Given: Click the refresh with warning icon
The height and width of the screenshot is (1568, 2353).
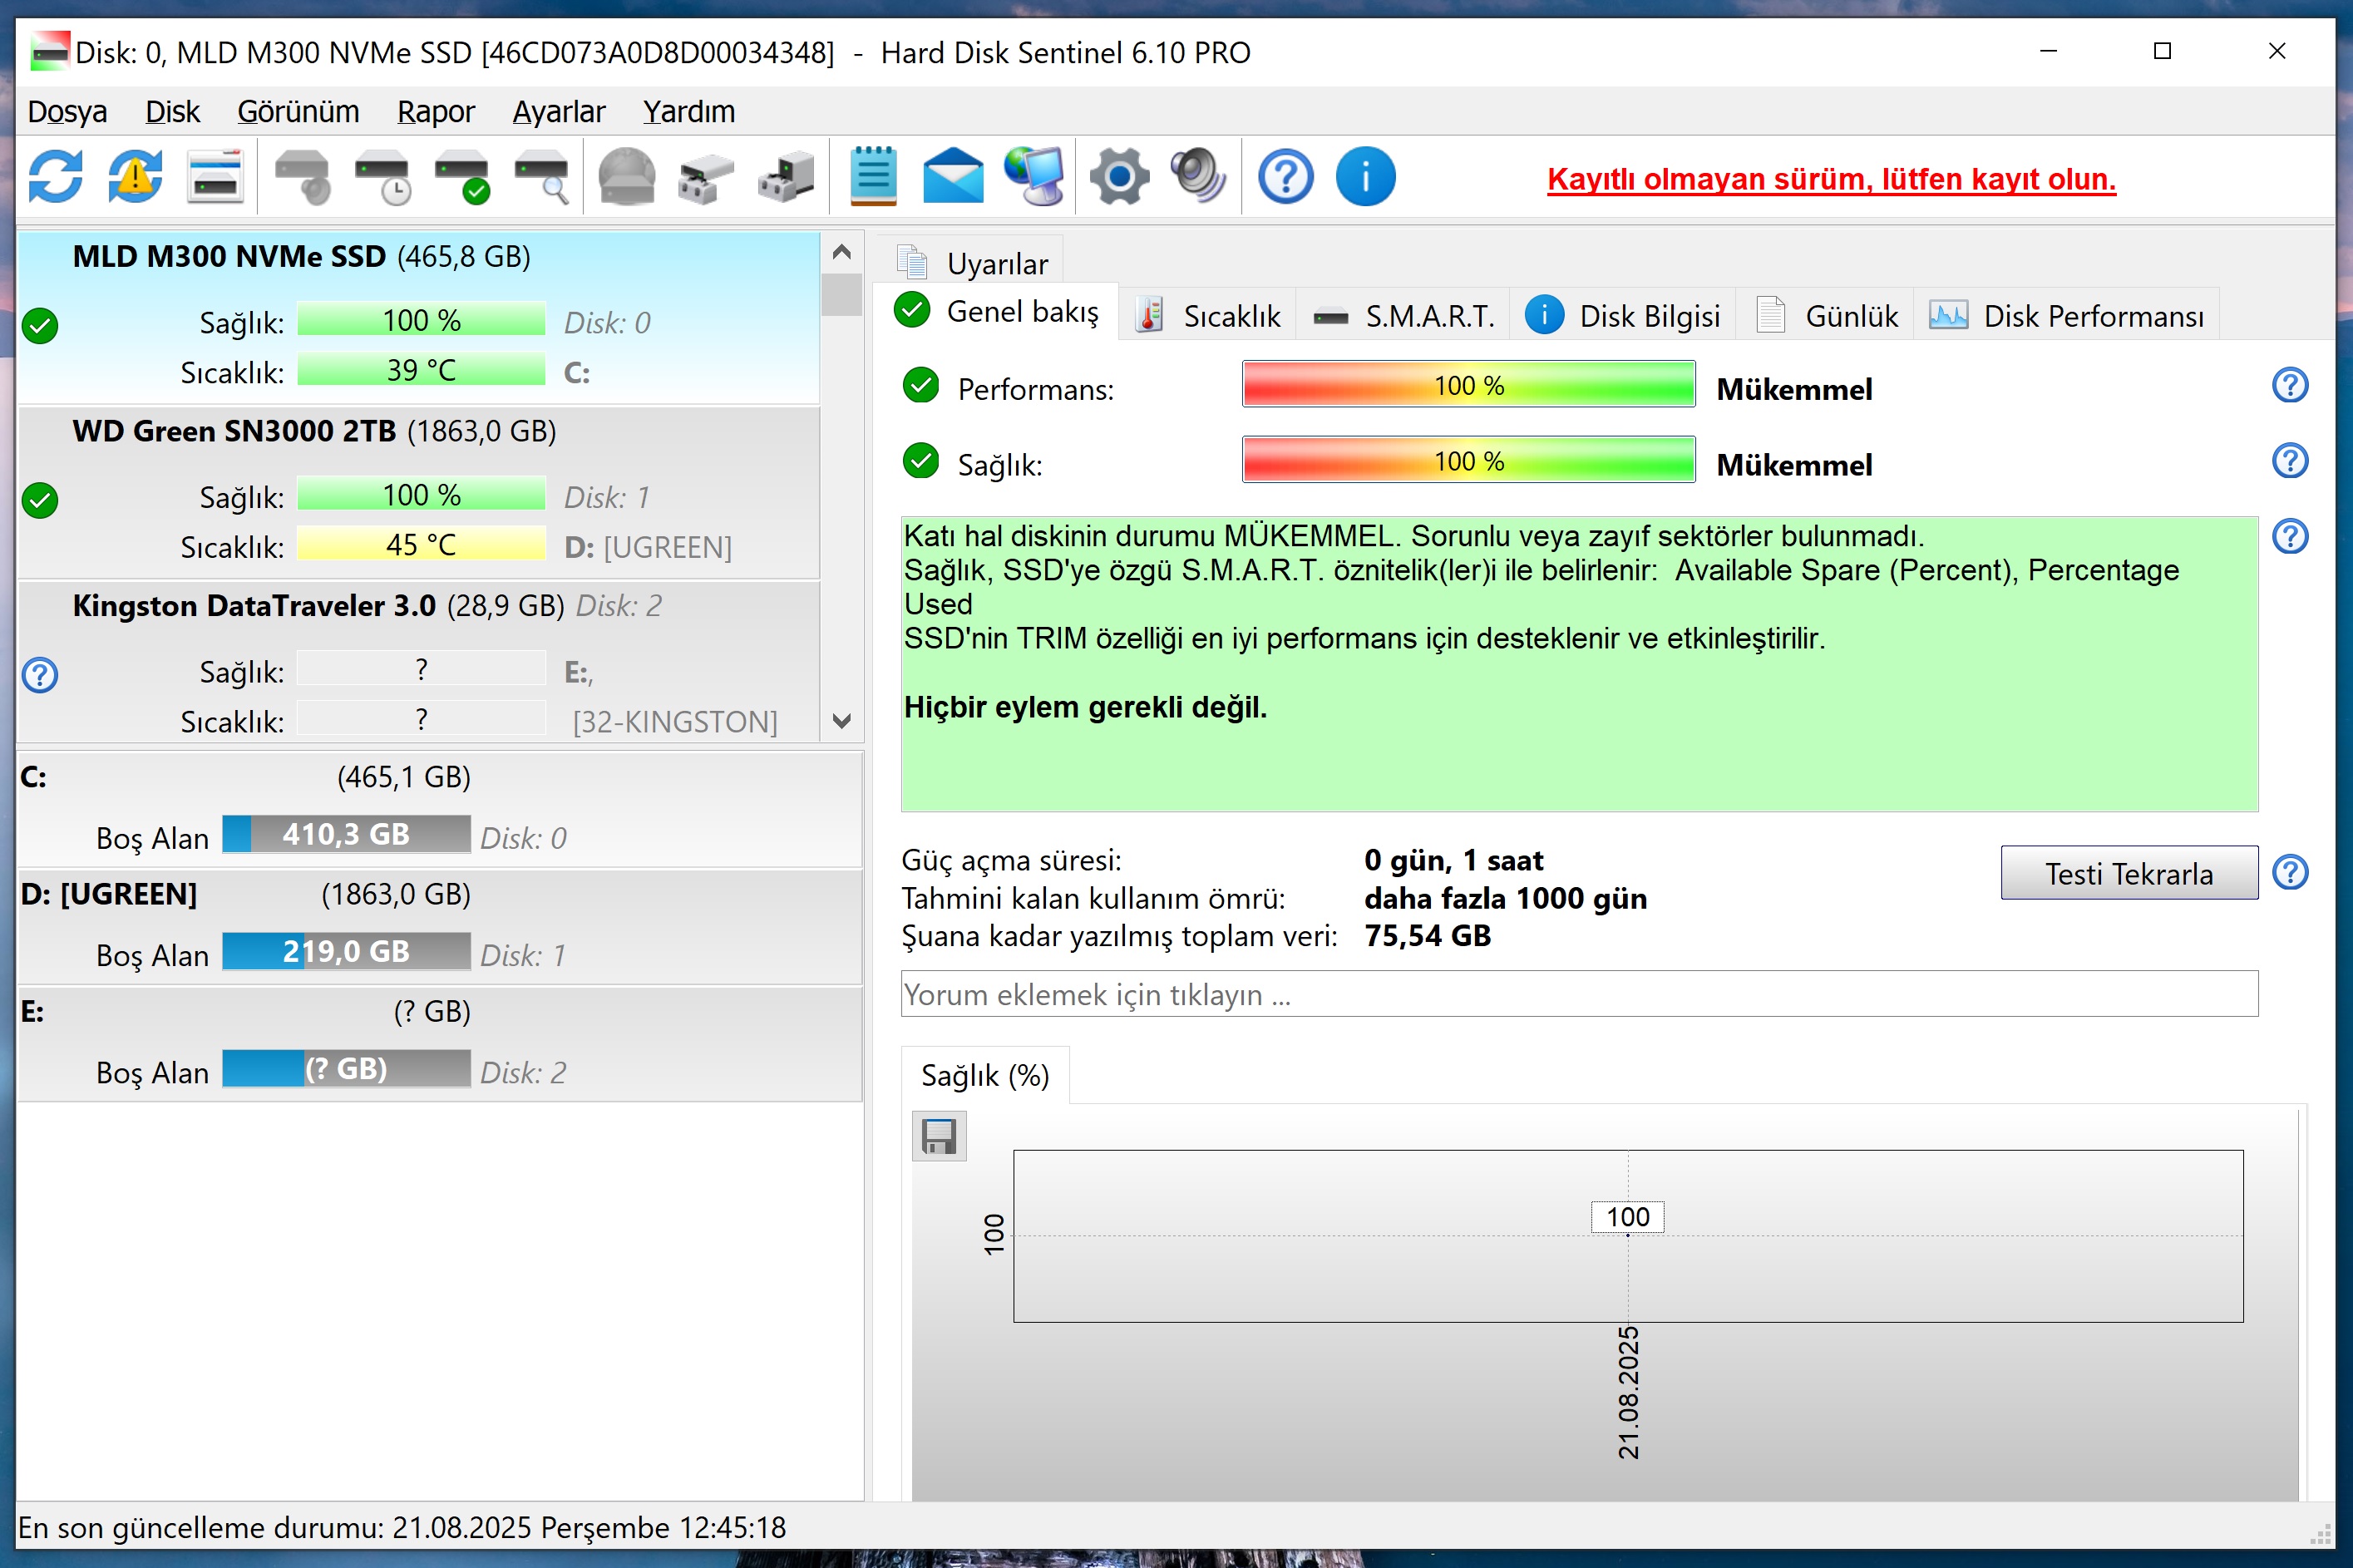Looking at the screenshot, I should [135, 177].
